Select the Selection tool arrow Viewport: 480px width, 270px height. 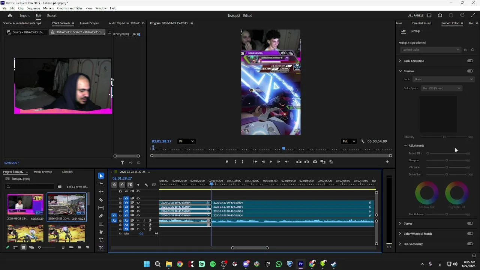click(101, 176)
